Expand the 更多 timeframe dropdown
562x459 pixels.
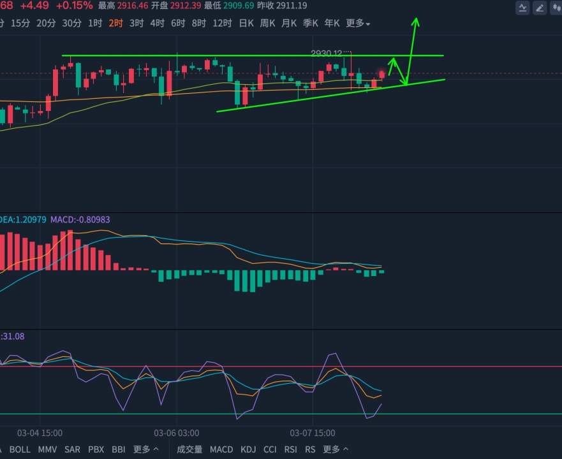358,24
